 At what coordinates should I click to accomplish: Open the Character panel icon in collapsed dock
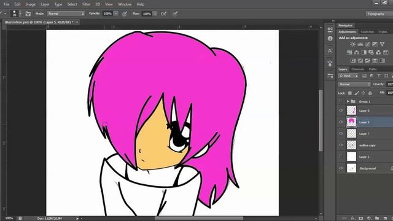(330, 51)
